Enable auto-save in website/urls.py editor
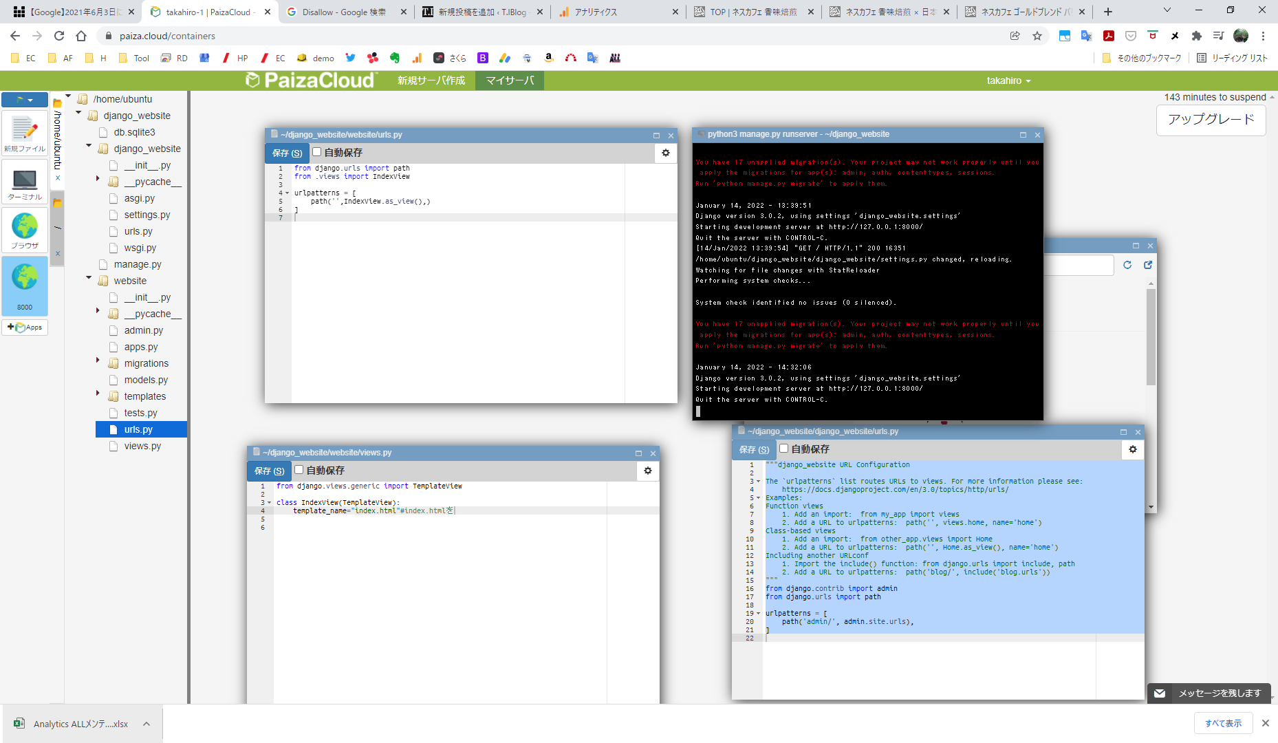This screenshot has height=743, width=1278. point(317,152)
